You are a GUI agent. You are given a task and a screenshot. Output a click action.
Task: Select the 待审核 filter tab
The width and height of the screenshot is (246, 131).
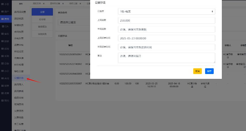tap(42, 19)
